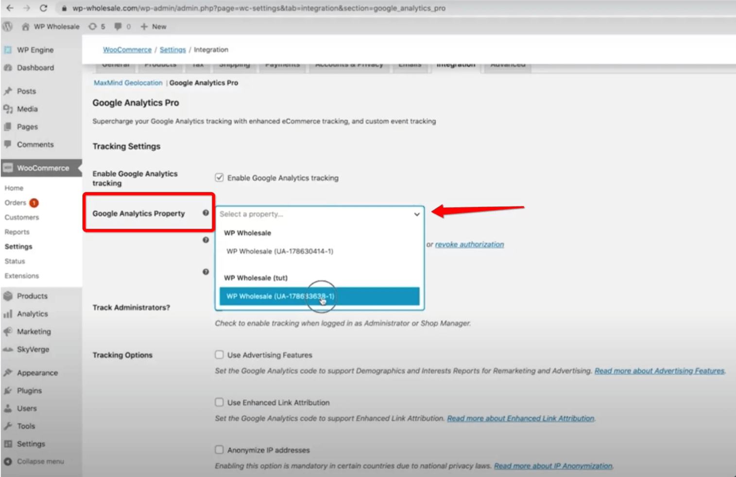The height and width of the screenshot is (477, 736).
Task: Open WooCommerce Settings submenu item
Action: (x=18, y=246)
